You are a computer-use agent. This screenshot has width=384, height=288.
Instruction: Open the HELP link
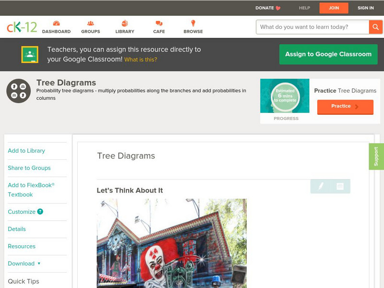point(304,8)
